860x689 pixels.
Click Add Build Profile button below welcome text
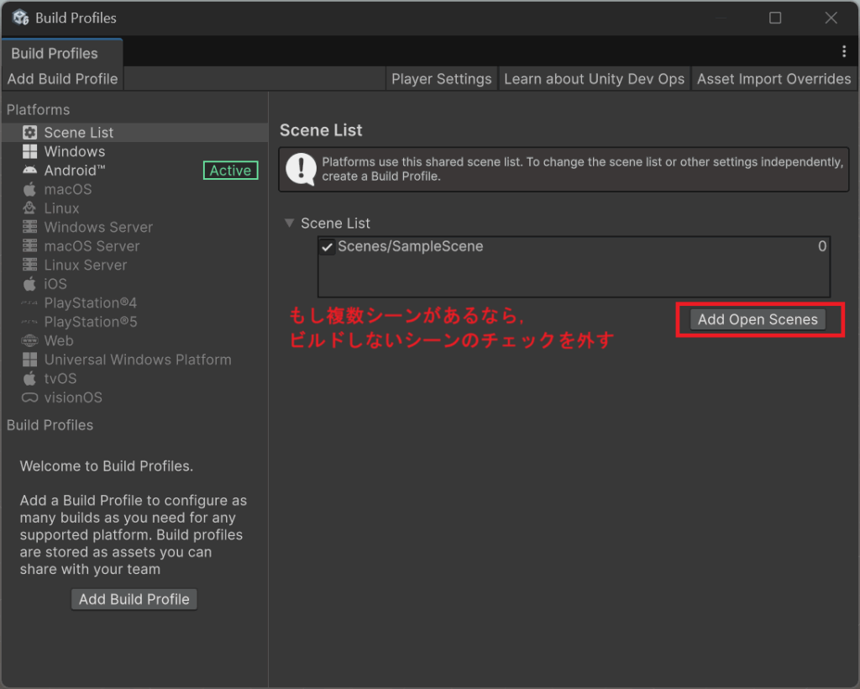coord(134,599)
